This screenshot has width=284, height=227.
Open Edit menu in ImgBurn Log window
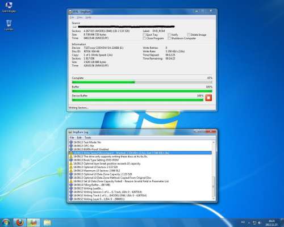click(80, 137)
